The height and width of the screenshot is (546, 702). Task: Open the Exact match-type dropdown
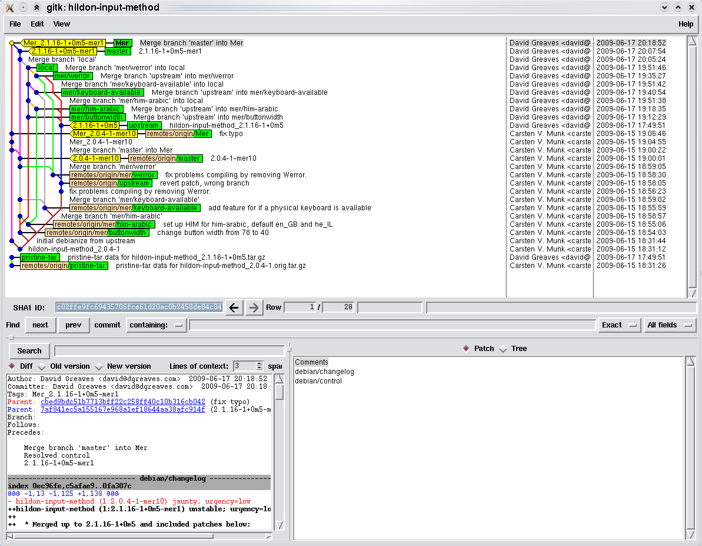coord(619,325)
